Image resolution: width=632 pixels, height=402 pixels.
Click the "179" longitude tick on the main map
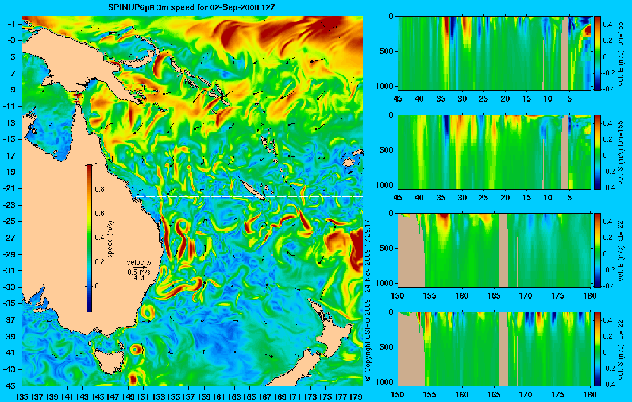(x=356, y=396)
